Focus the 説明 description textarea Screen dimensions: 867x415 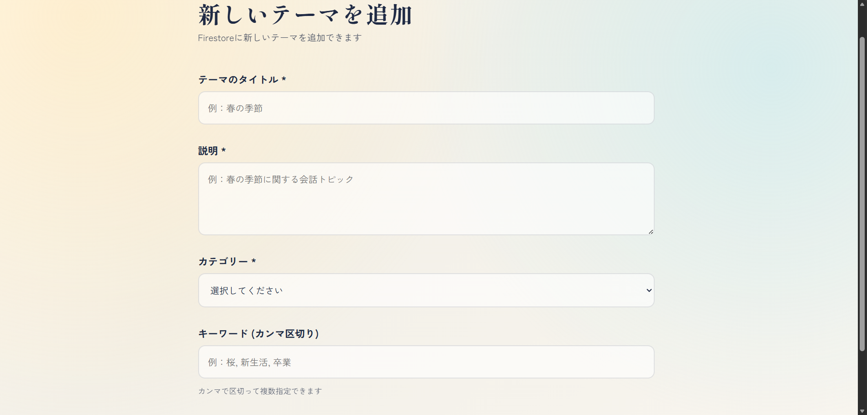pos(426,199)
